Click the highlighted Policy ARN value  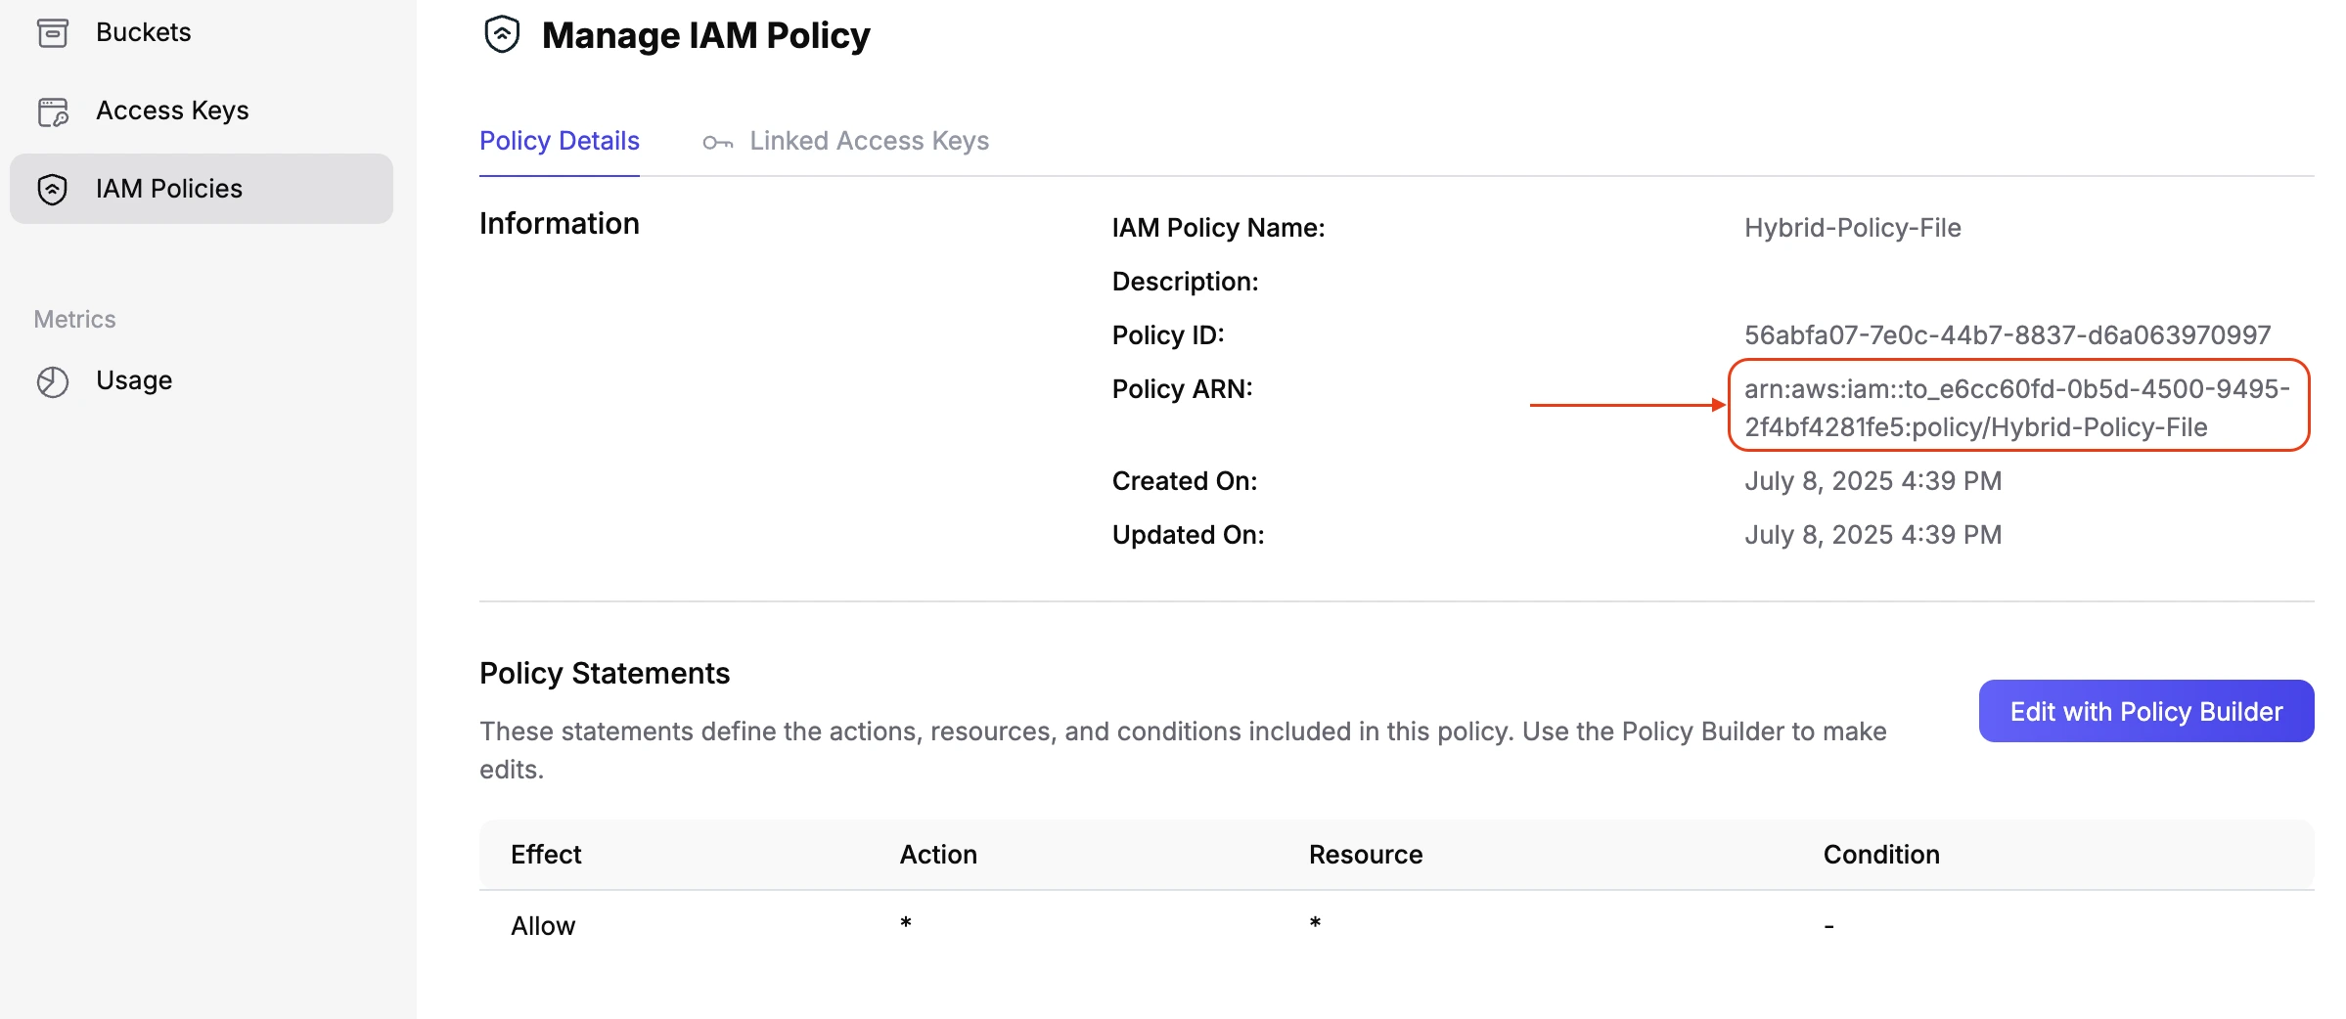point(2016,407)
